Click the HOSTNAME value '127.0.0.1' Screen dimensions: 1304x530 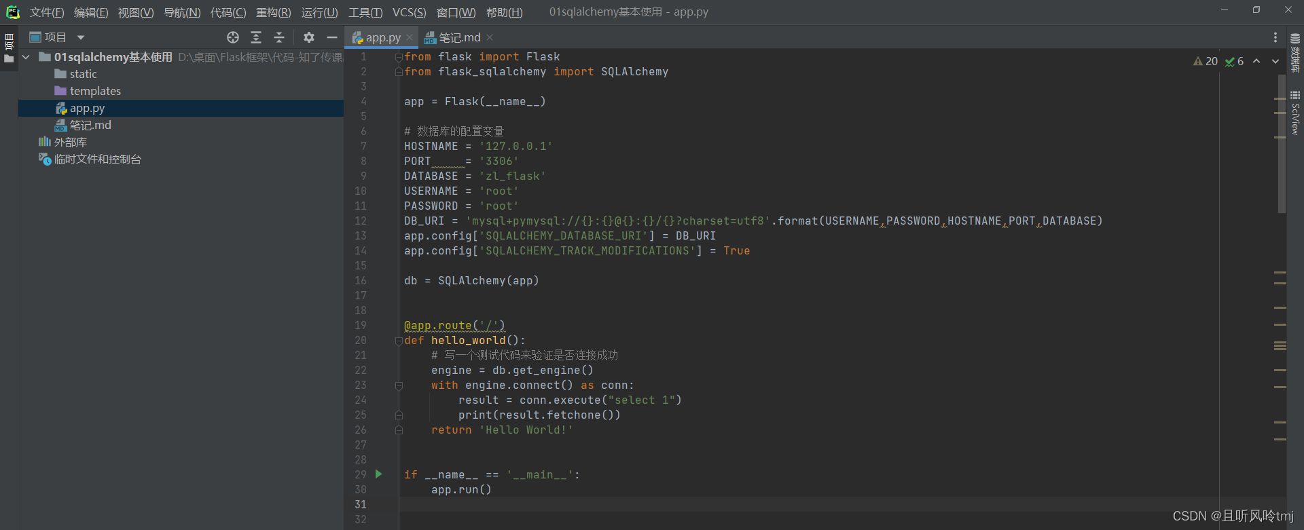click(516, 146)
